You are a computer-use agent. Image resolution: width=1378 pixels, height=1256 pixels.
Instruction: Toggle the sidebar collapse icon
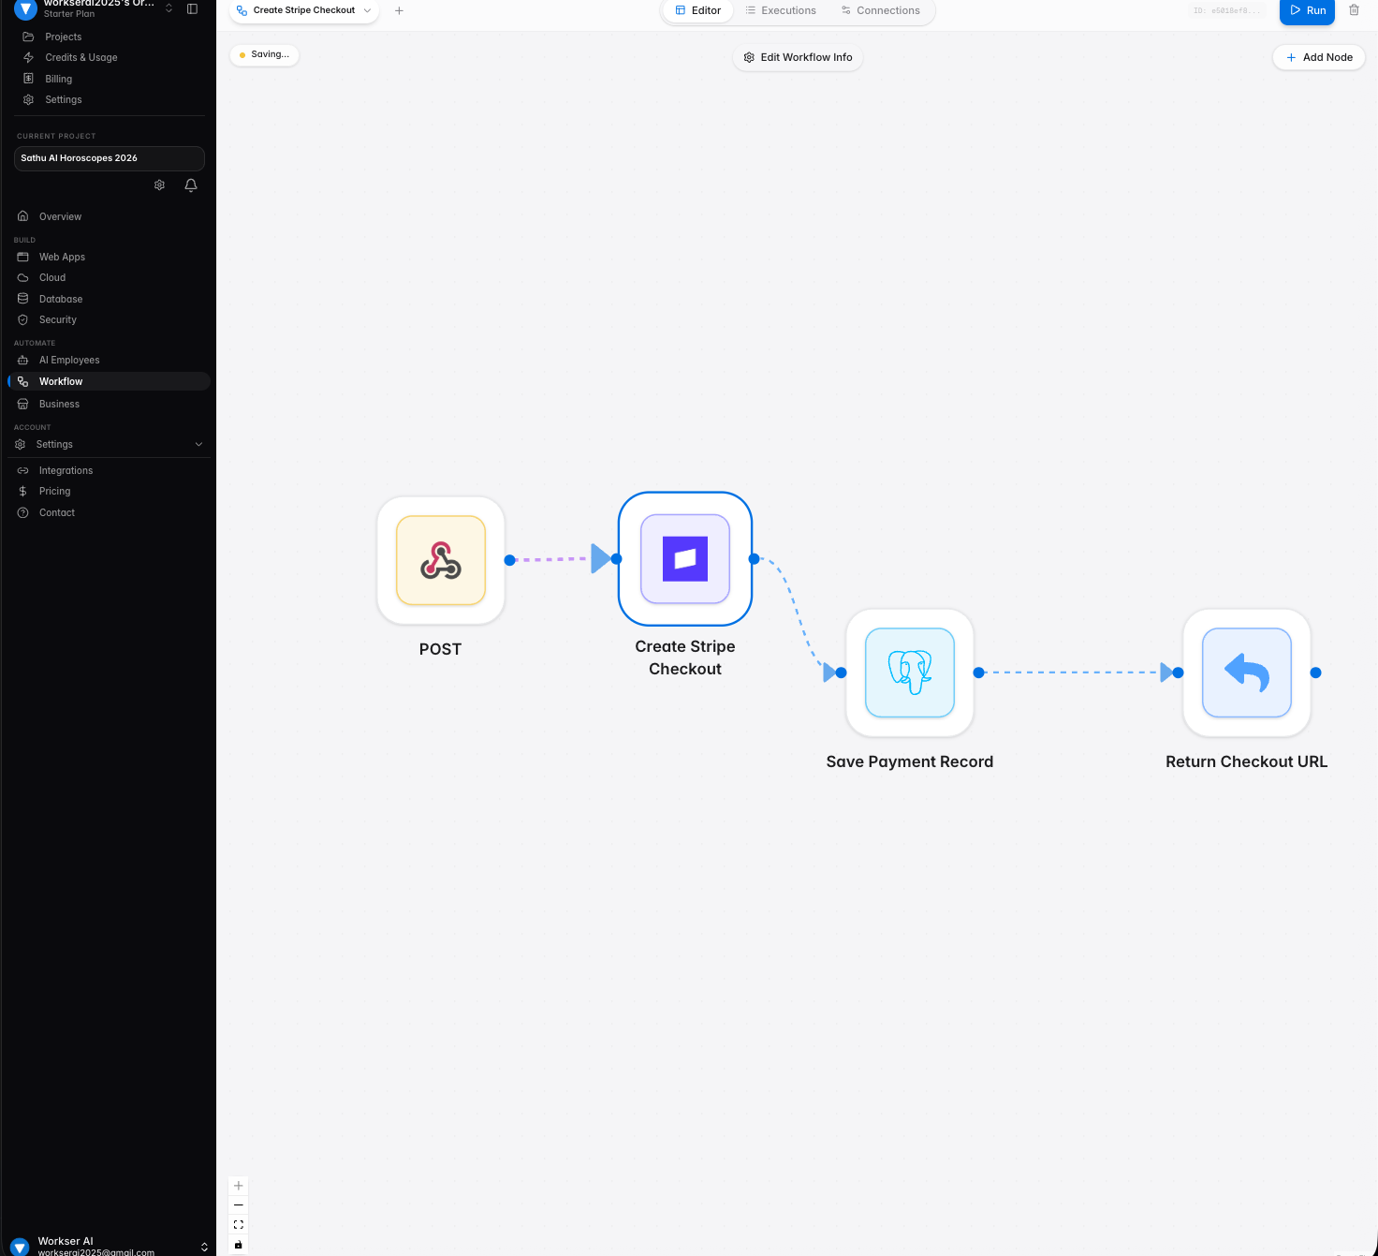[x=192, y=8]
